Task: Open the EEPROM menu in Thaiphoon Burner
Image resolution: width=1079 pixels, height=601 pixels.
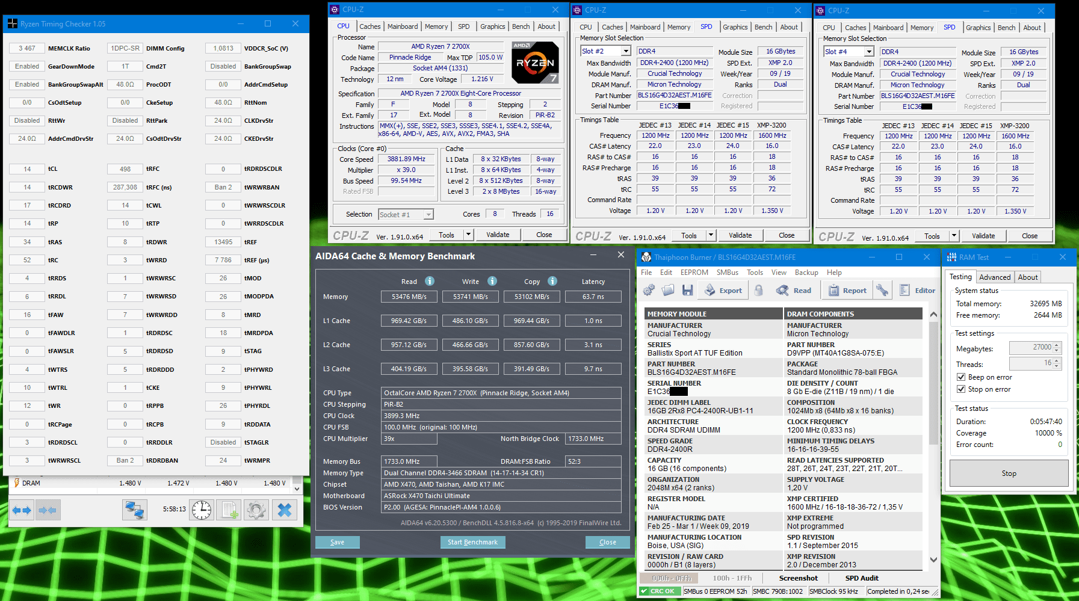Action: 694,273
